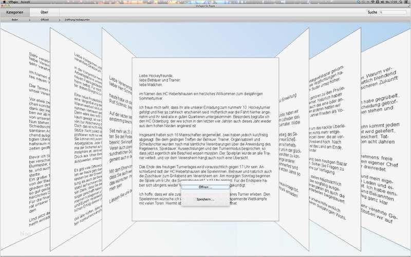This screenshot has height=257, width=411.
Task: Click the Eröffnung Hockeyturnier breadcrumb item
Action: (78, 20)
